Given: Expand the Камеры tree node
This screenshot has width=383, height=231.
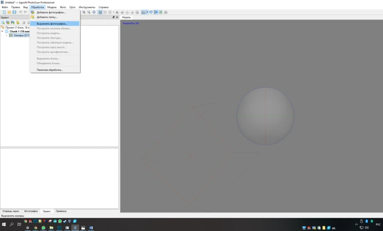Looking at the screenshot, I should (x=7, y=35).
